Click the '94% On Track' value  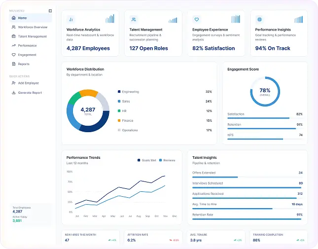click(273, 48)
